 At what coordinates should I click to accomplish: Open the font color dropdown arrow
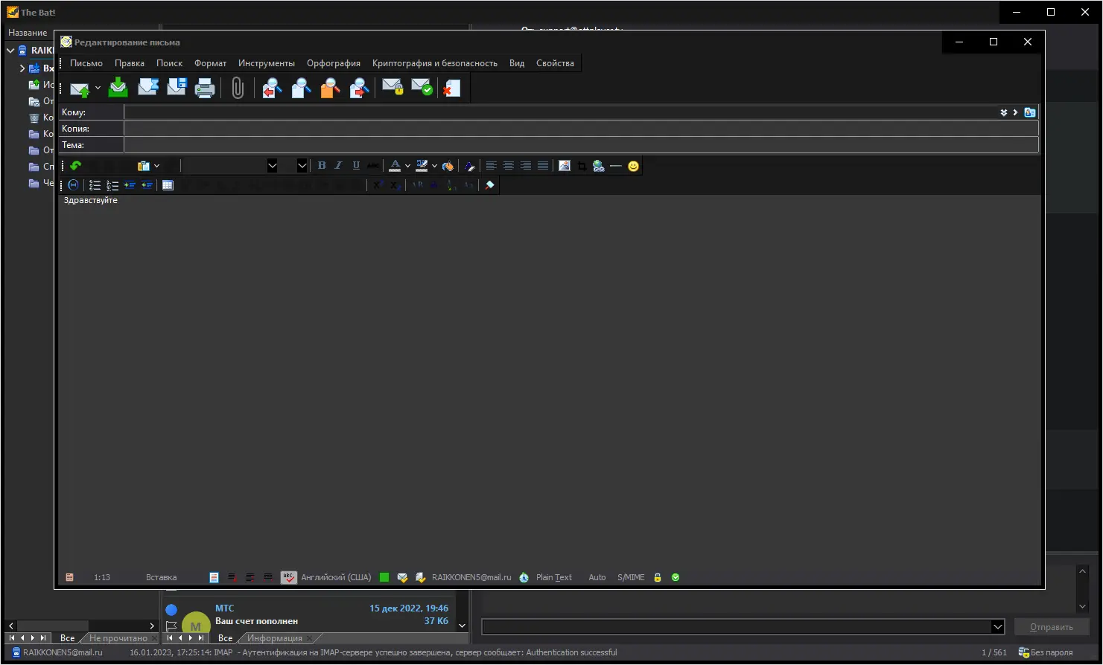pos(407,166)
